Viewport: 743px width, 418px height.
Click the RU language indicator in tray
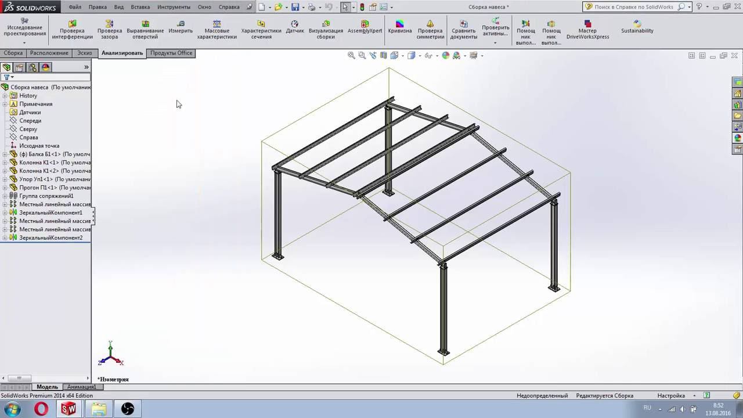(x=647, y=408)
